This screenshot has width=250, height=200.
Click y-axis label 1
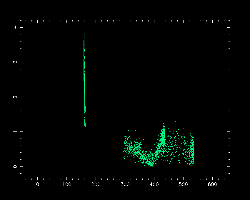[15, 132]
